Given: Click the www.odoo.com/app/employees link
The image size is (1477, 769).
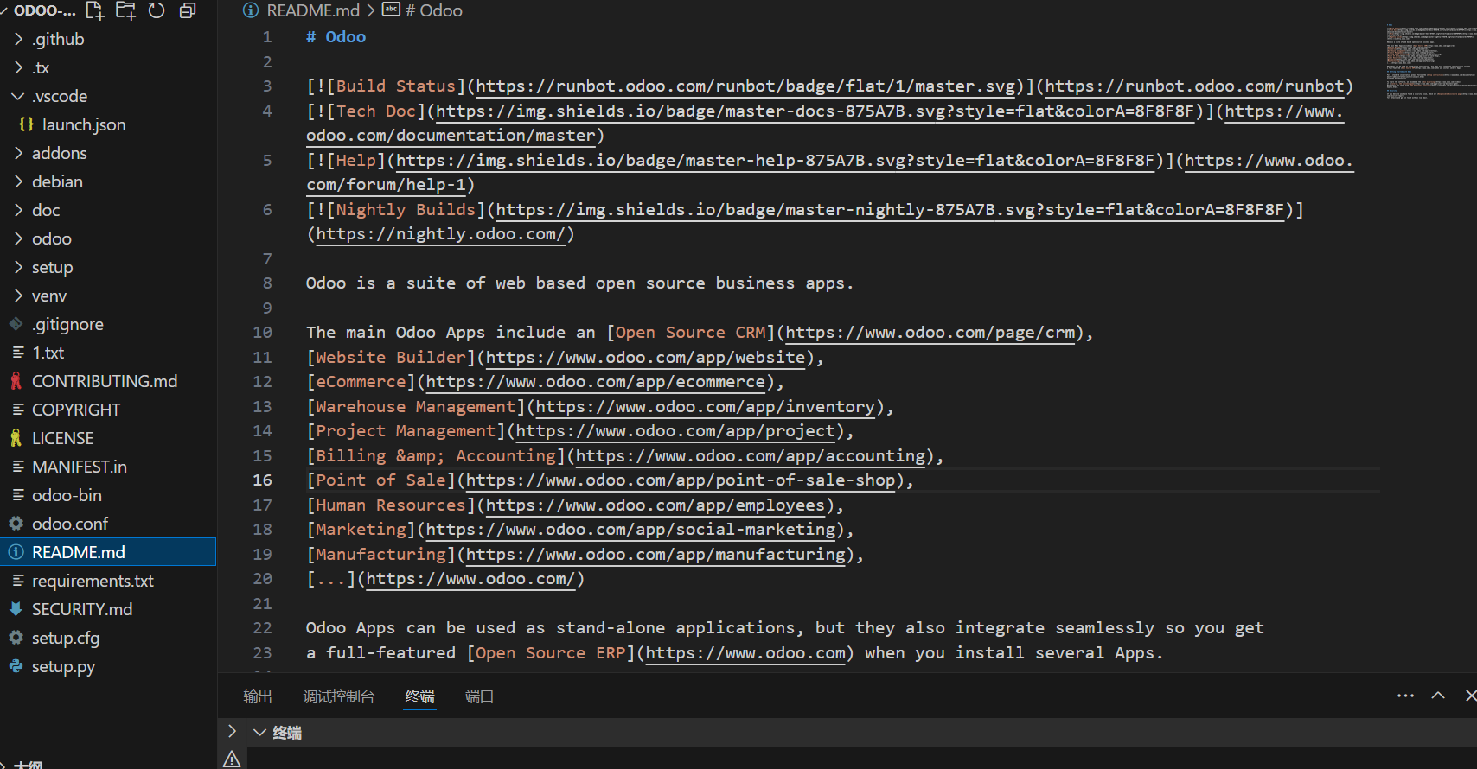Looking at the screenshot, I should pyautogui.click(x=655, y=505).
